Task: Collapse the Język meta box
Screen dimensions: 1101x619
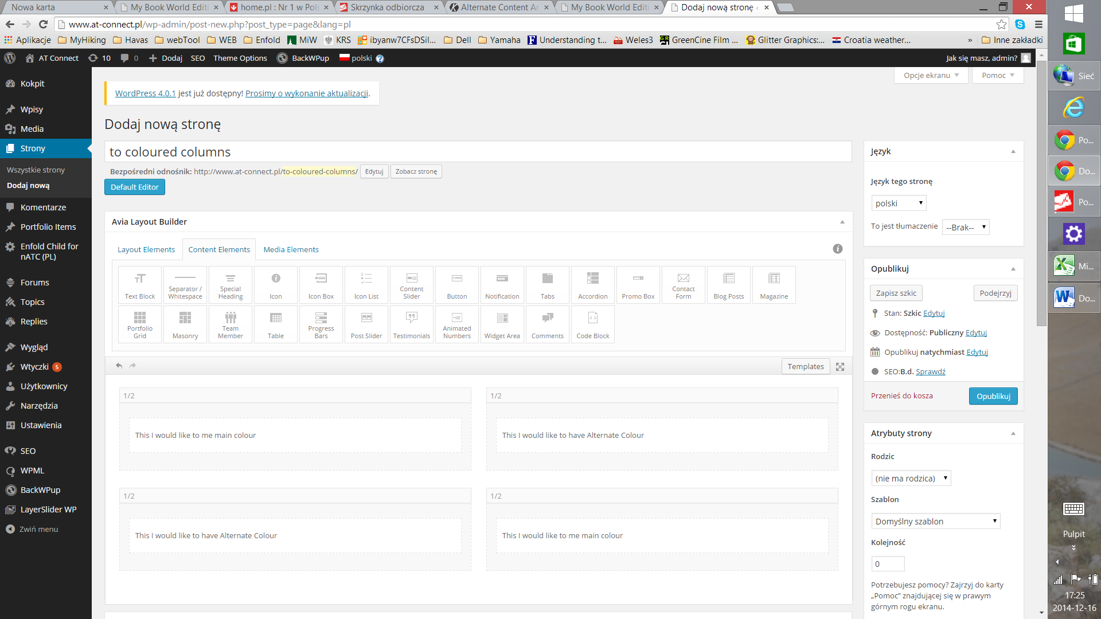Action: point(1013,151)
